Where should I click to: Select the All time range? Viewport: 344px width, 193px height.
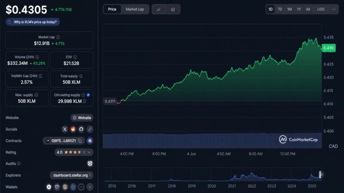pos(308,9)
